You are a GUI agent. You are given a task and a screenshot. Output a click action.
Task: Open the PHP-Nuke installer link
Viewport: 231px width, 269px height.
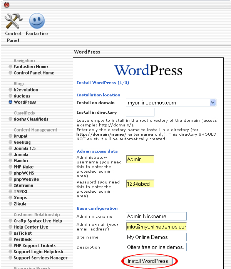[23, 167]
